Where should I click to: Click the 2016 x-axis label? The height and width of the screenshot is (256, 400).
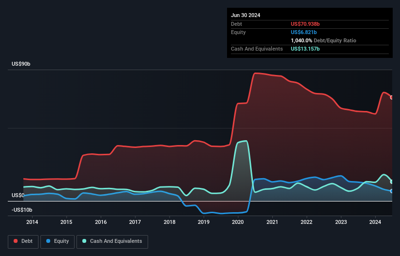tap(101, 222)
